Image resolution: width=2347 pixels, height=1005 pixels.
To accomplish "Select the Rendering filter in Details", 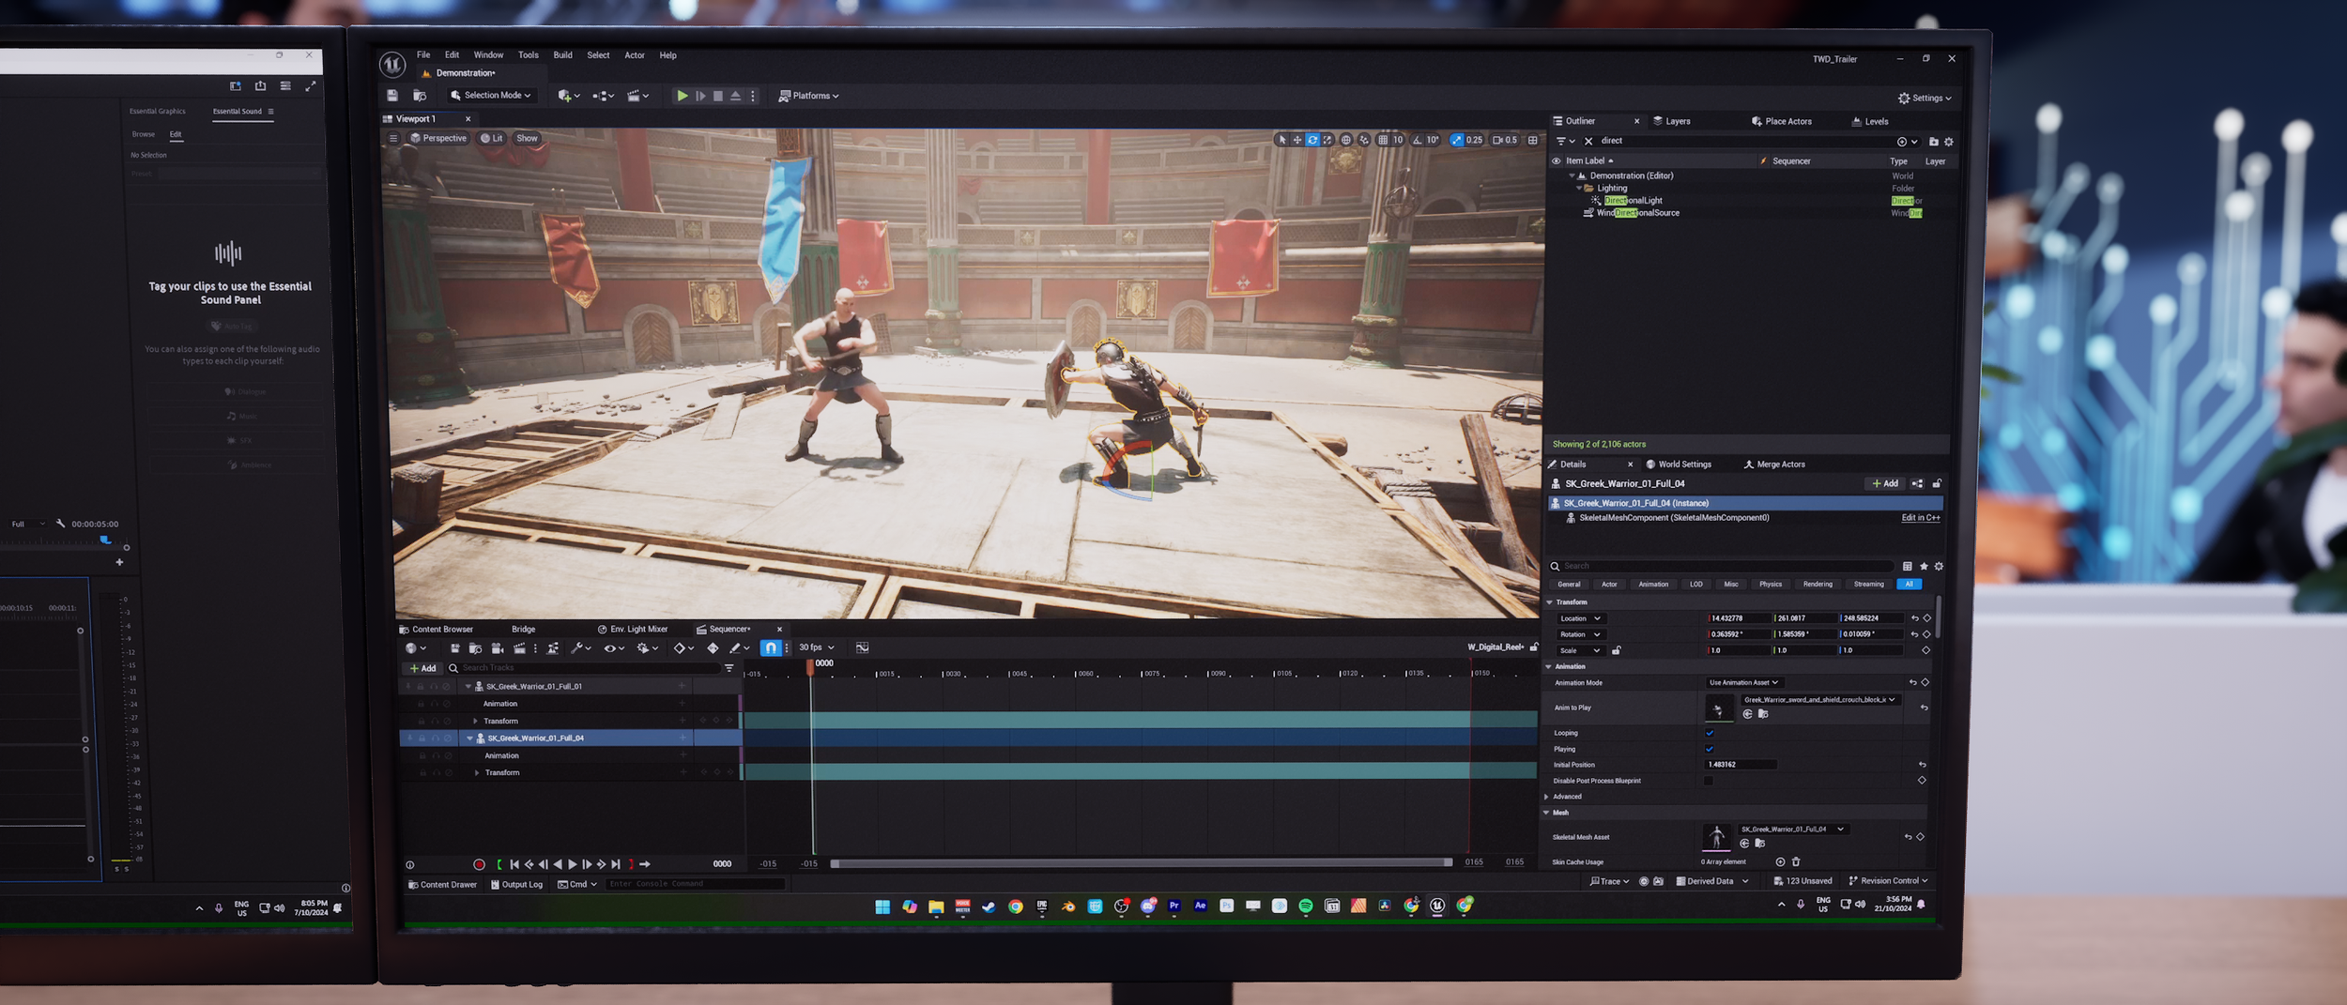I will click(1818, 584).
